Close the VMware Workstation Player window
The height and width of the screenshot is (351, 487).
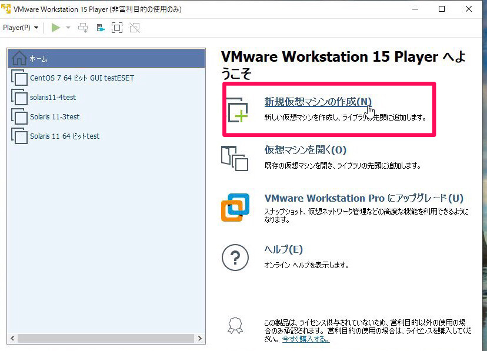[x=469, y=9]
